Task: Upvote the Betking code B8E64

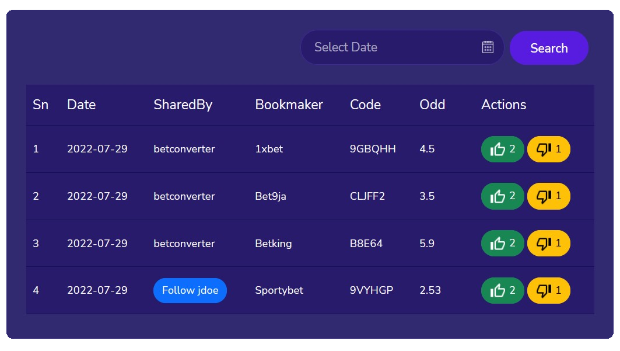Action: [502, 244]
